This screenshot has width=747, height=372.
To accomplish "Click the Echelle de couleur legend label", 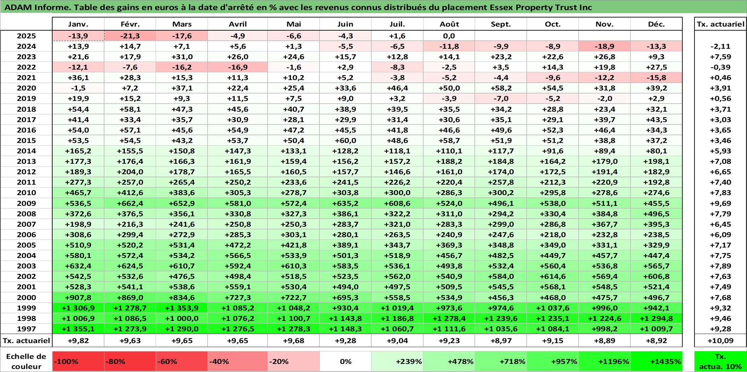I will 26,361.
